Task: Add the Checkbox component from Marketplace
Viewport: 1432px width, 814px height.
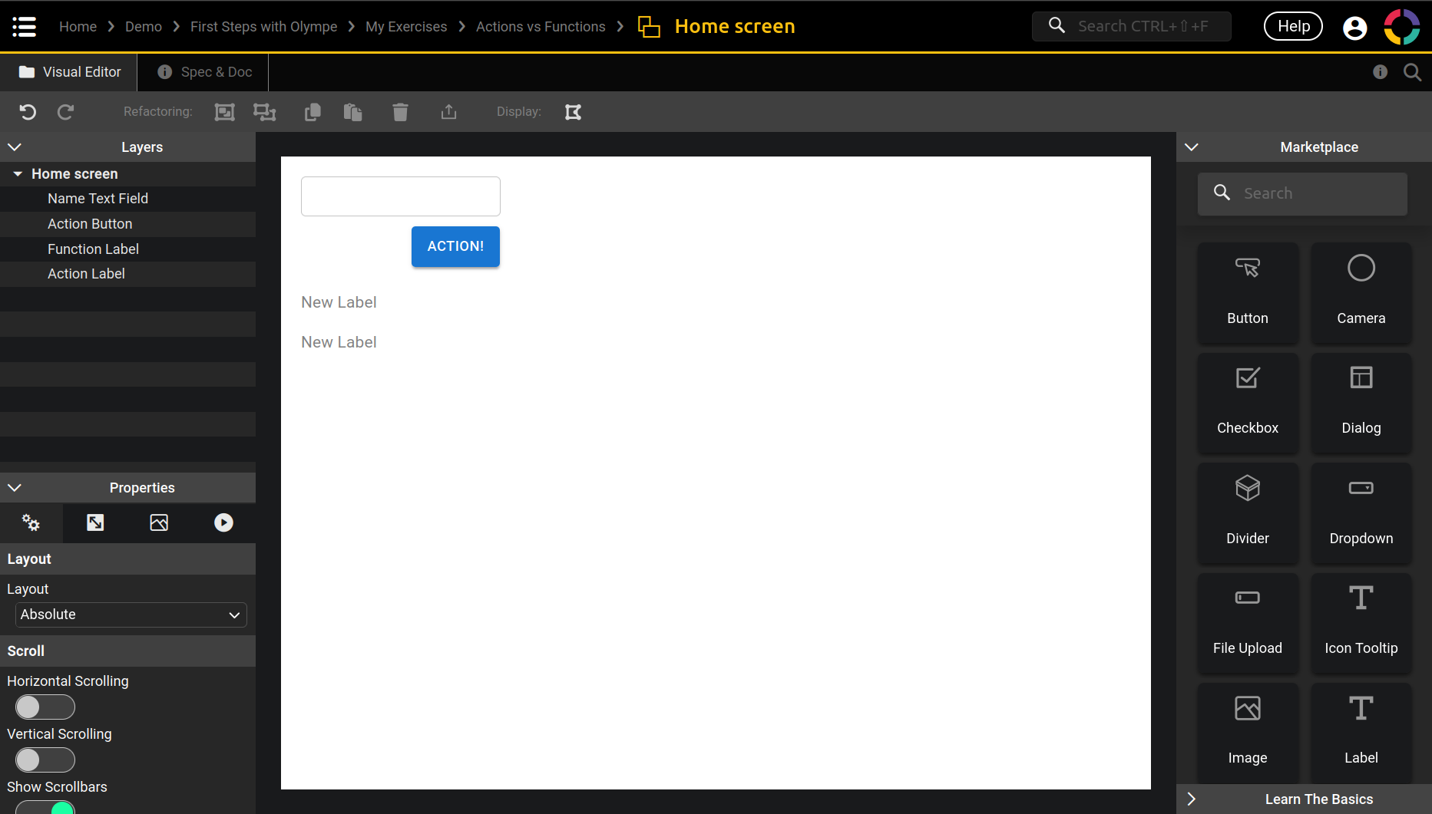Action: [1247, 402]
